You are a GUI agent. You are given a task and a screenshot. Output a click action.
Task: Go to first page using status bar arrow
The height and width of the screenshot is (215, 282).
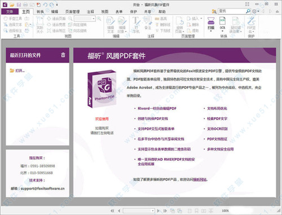coord(112,210)
